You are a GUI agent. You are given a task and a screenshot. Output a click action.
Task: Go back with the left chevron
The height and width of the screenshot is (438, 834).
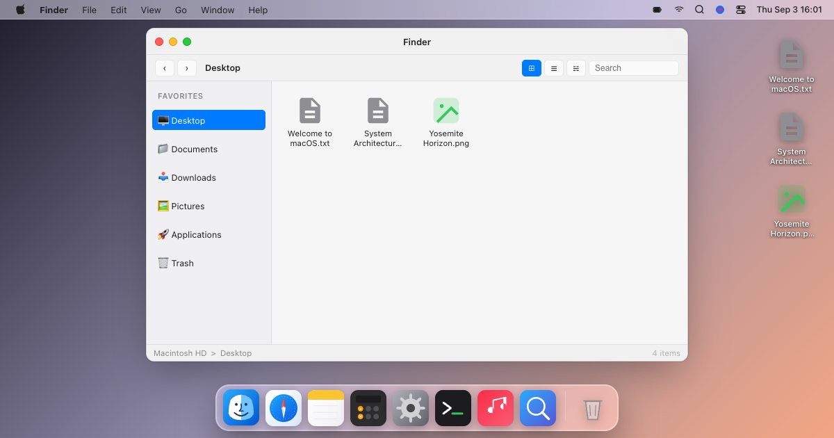click(x=165, y=68)
